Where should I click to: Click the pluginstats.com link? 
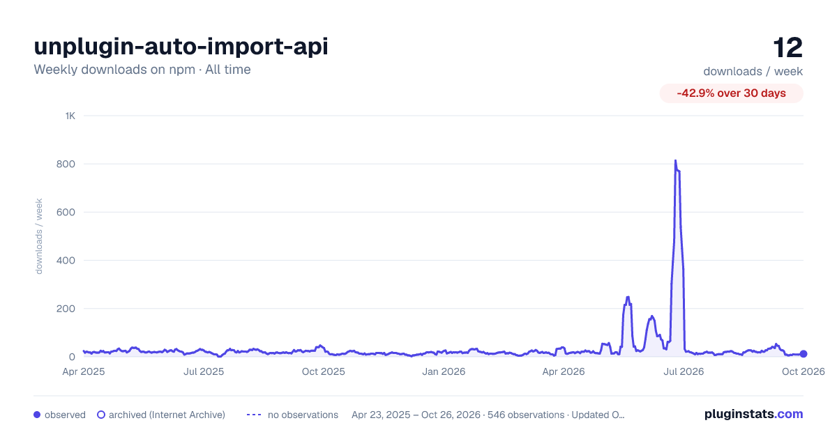click(x=753, y=414)
